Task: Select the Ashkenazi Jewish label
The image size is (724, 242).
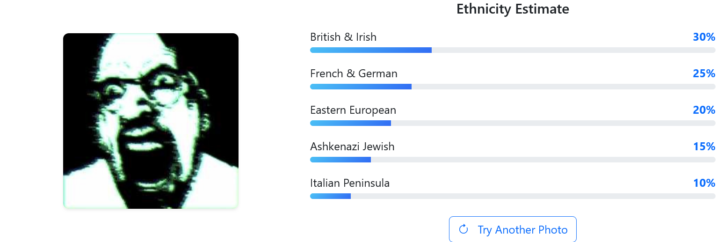Action: pos(352,147)
